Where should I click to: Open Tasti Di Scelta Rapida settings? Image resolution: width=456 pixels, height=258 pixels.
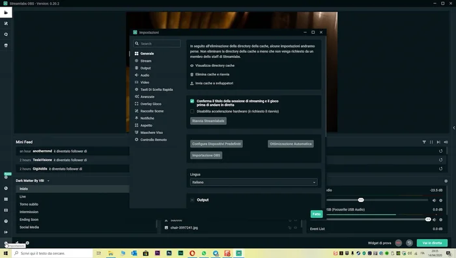click(x=156, y=90)
